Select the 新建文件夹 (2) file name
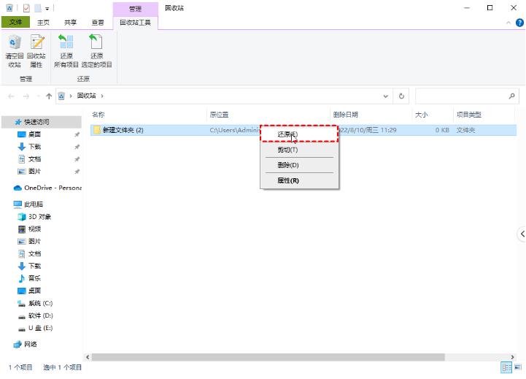The width and height of the screenshot is (526, 379). [123, 130]
